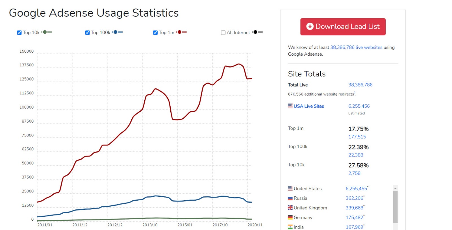Screen dimensions: 452x230
Task: Click the 22.39% Top 100k percentage
Action: (x=358, y=147)
